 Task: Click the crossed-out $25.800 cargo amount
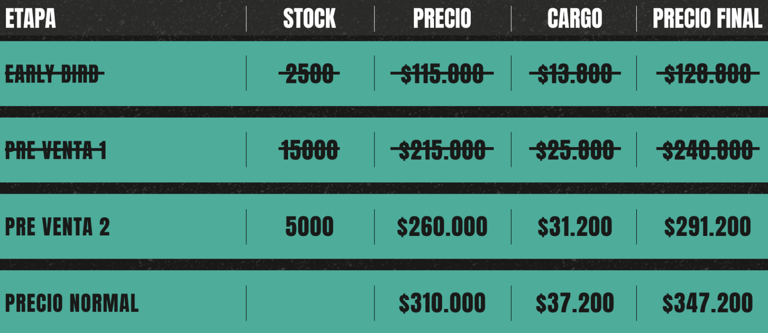pos(574,150)
